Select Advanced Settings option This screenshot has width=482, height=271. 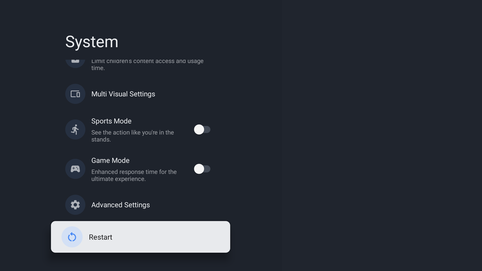point(120,205)
